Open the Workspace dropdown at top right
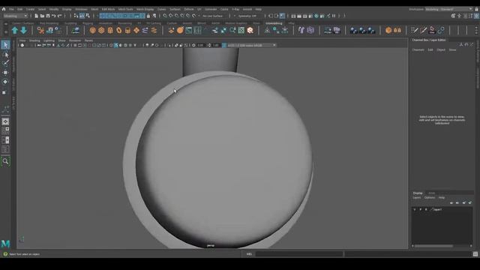The image size is (480, 270). (x=449, y=9)
